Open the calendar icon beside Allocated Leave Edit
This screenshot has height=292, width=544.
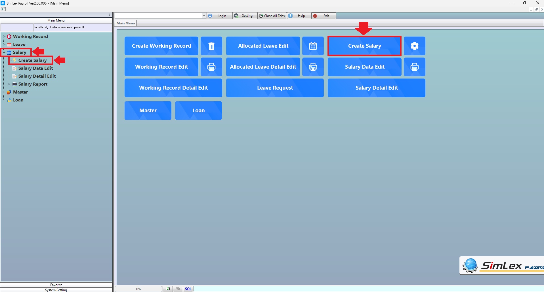point(313,46)
